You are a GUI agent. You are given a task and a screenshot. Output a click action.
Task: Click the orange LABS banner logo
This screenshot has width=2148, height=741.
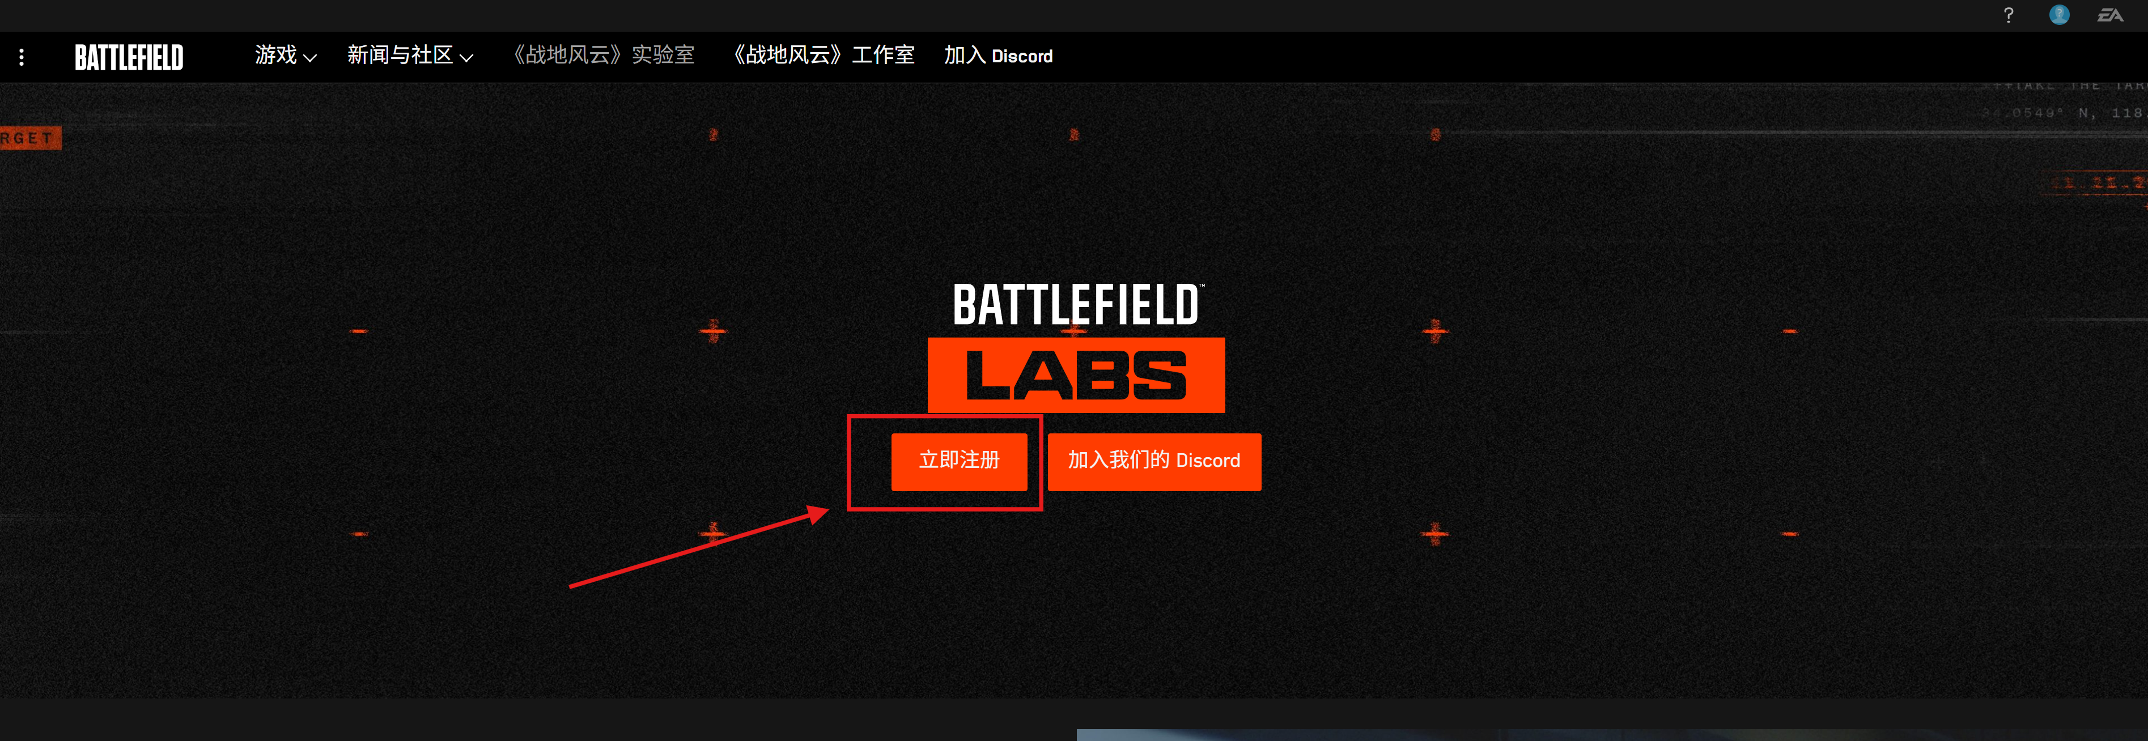pos(1076,375)
